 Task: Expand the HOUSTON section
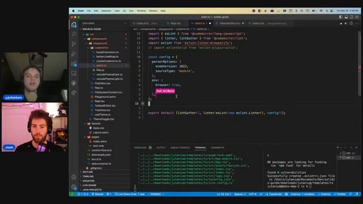click(88, 181)
